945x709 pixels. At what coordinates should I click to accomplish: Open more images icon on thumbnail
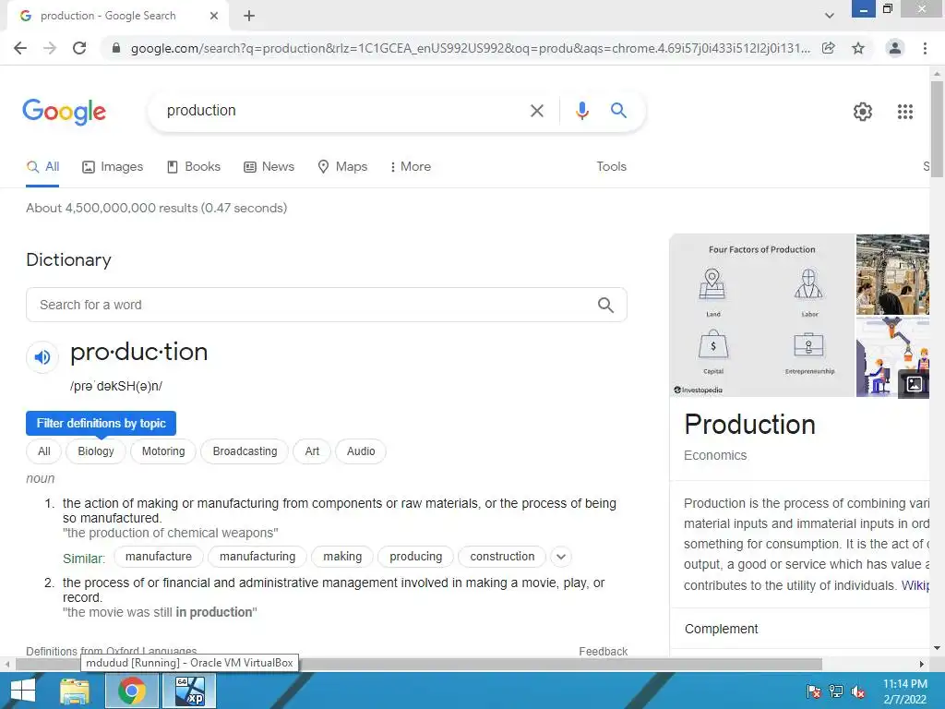[x=914, y=384]
